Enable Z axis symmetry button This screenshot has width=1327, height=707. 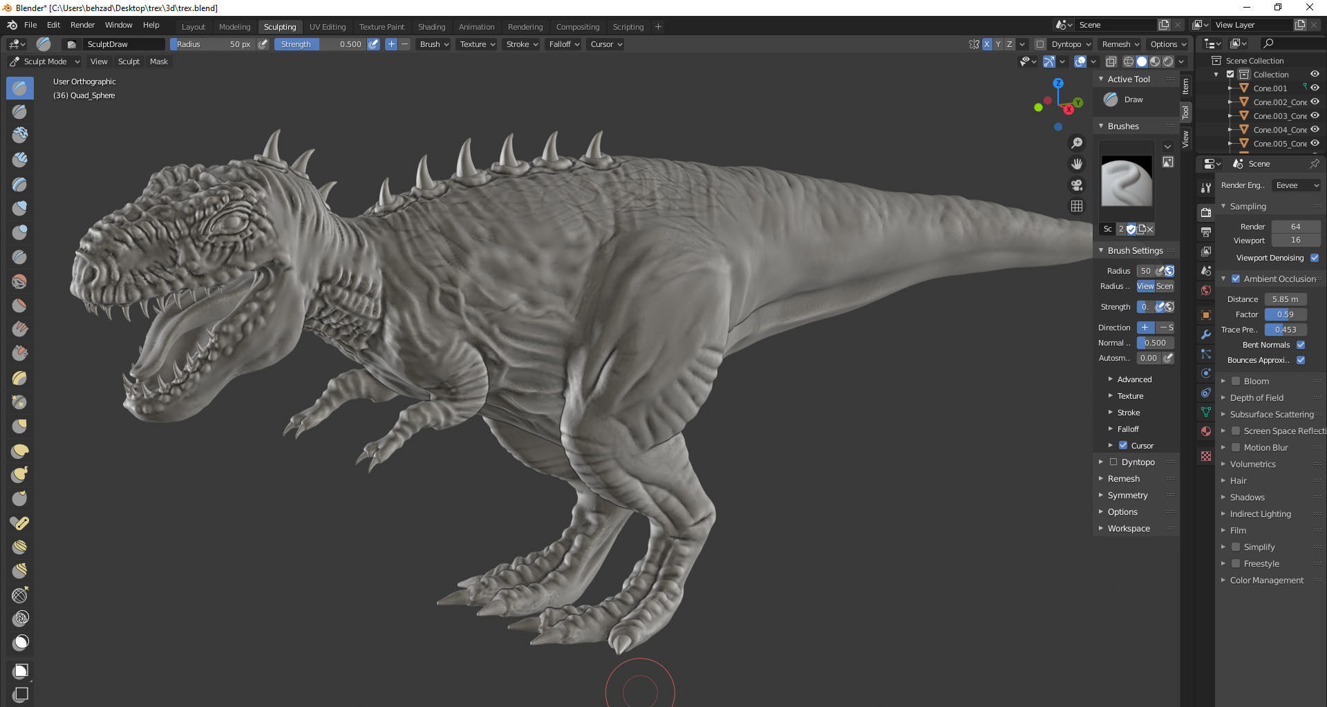[1010, 44]
